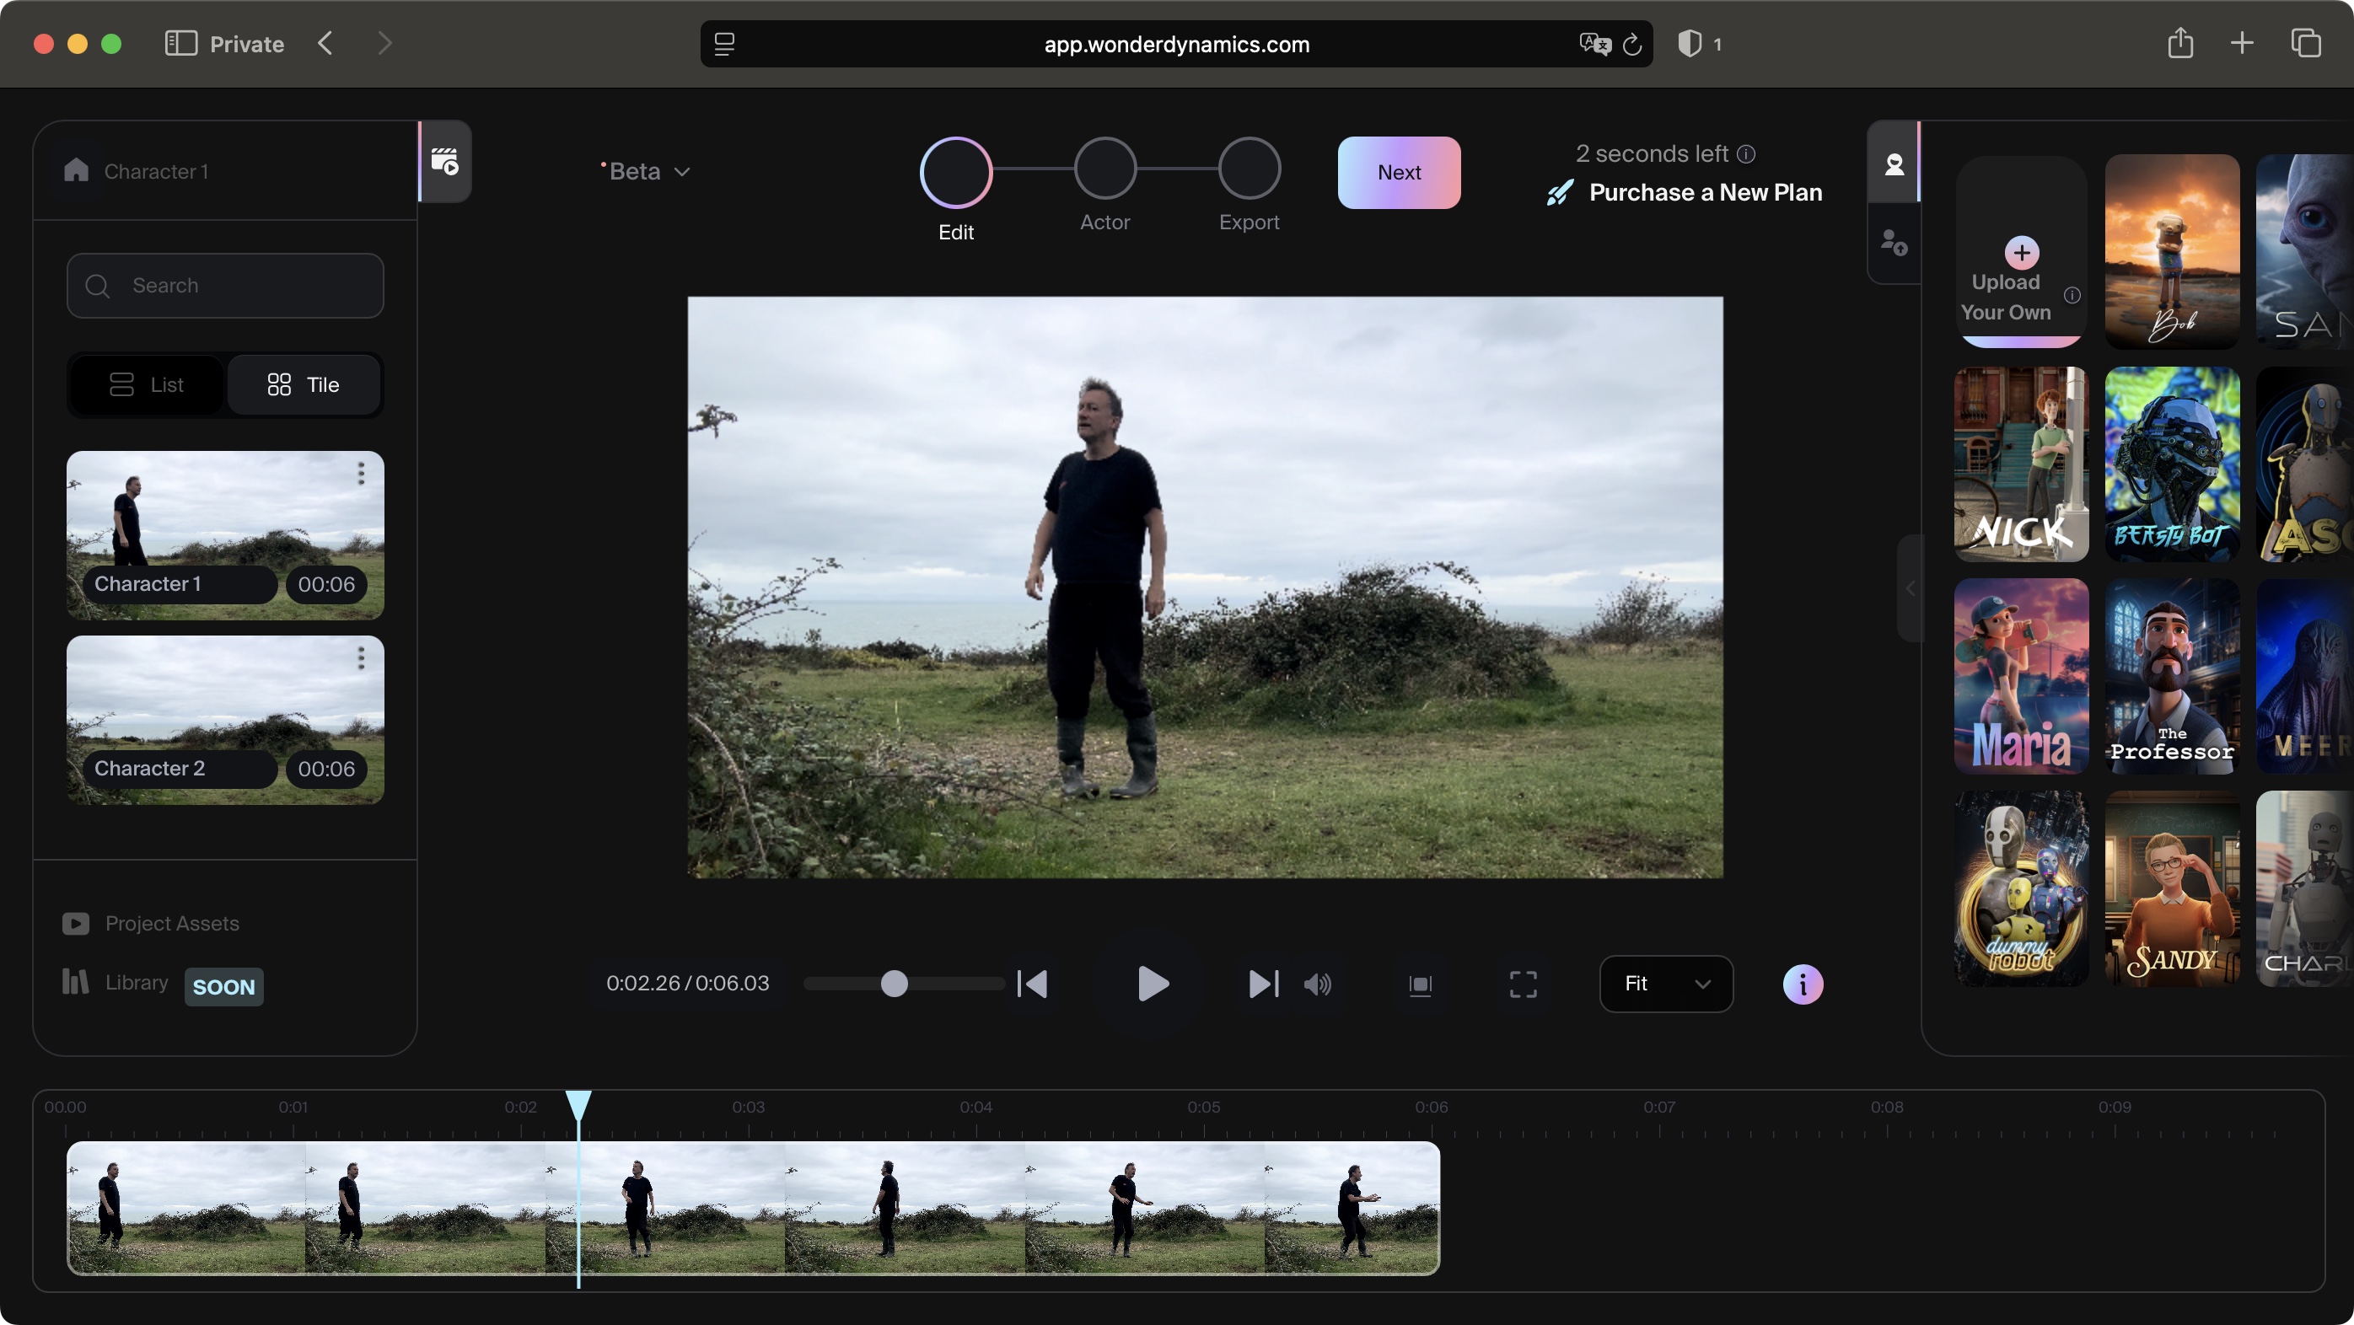Open the clapperboard video panel icon
Screen dimensions: 2354x1325
coord(445,162)
